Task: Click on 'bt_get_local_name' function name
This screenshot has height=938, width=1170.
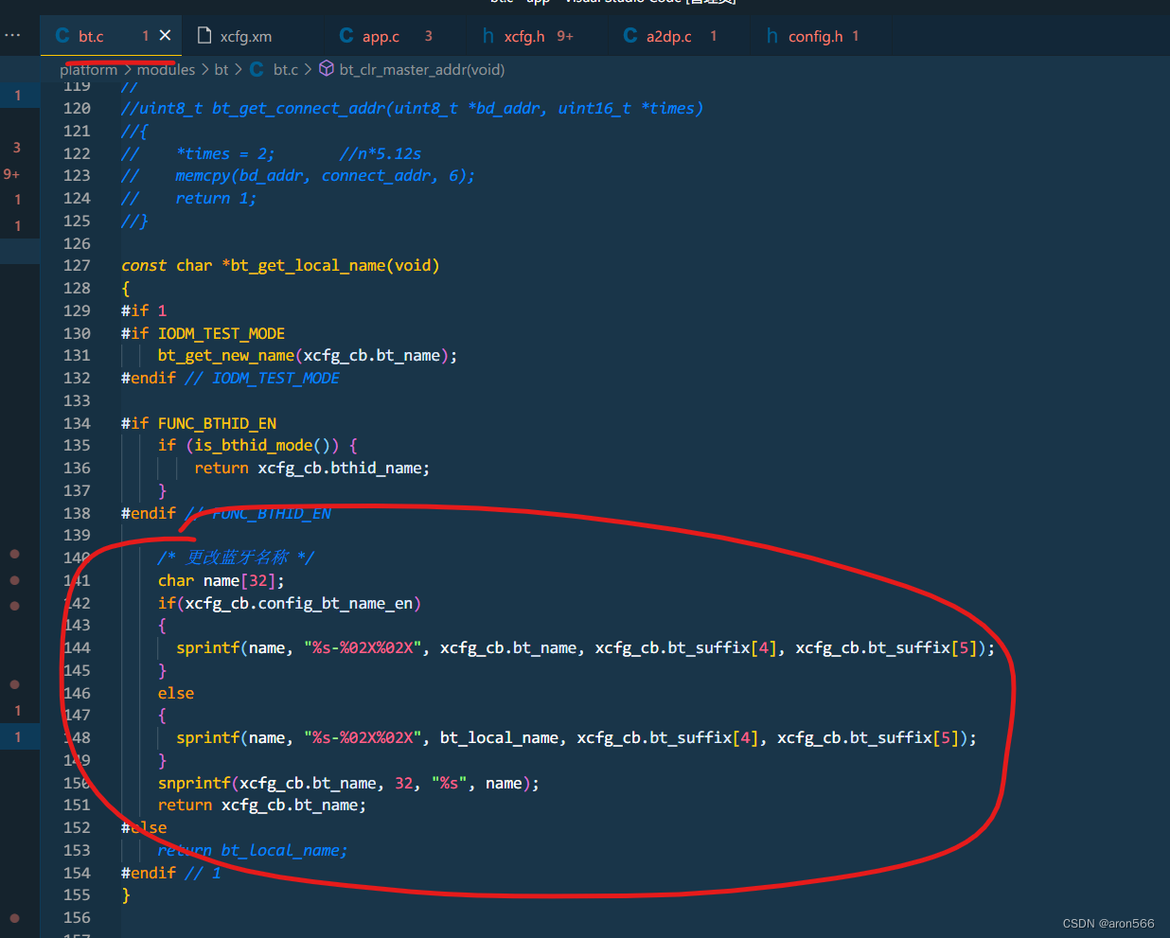Action: coord(309,266)
